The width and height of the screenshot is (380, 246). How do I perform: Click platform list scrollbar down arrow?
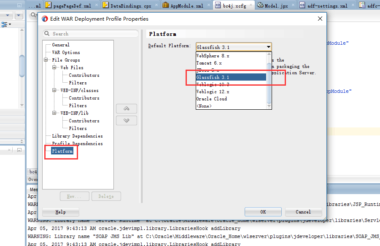click(269, 106)
